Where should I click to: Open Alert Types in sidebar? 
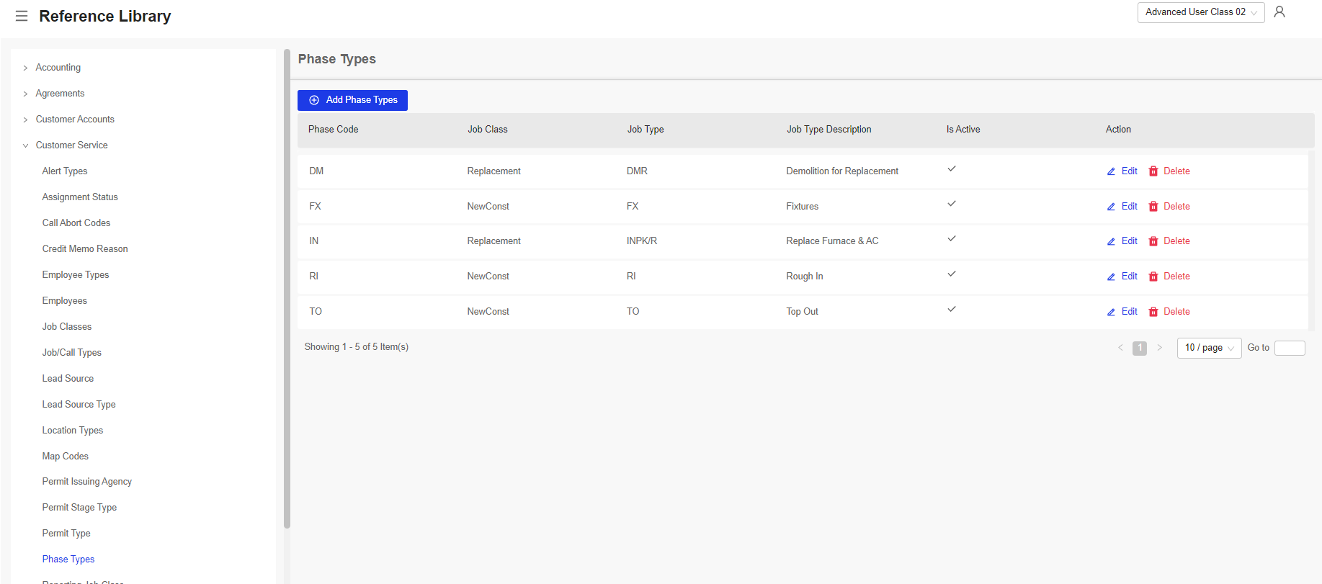click(65, 171)
